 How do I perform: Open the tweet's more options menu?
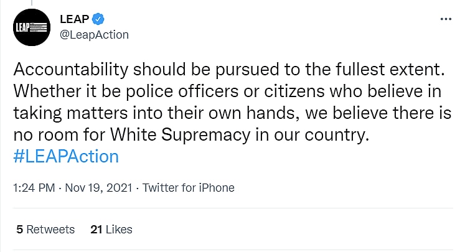(446, 19)
